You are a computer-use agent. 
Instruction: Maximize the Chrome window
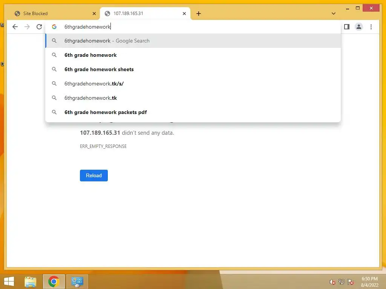pyautogui.click(x=358, y=8)
